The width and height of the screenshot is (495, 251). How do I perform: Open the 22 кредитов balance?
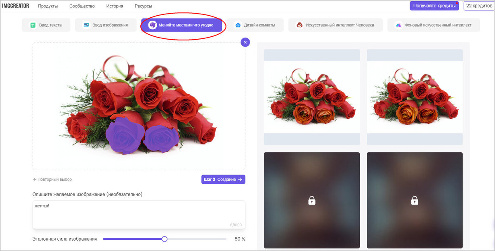[x=479, y=6]
